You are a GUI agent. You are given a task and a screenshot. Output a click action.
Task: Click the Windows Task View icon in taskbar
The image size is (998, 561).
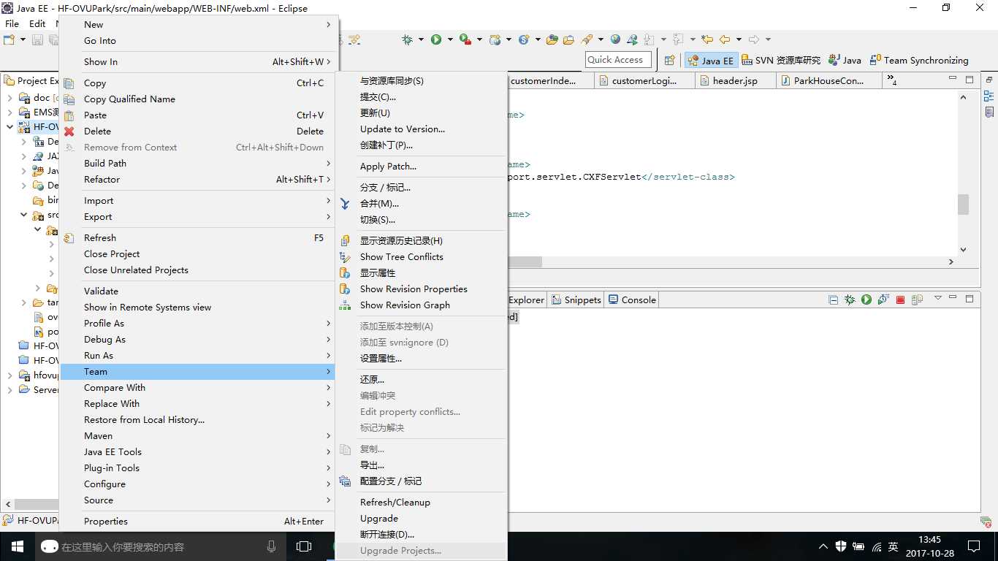(x=304, y=546)
